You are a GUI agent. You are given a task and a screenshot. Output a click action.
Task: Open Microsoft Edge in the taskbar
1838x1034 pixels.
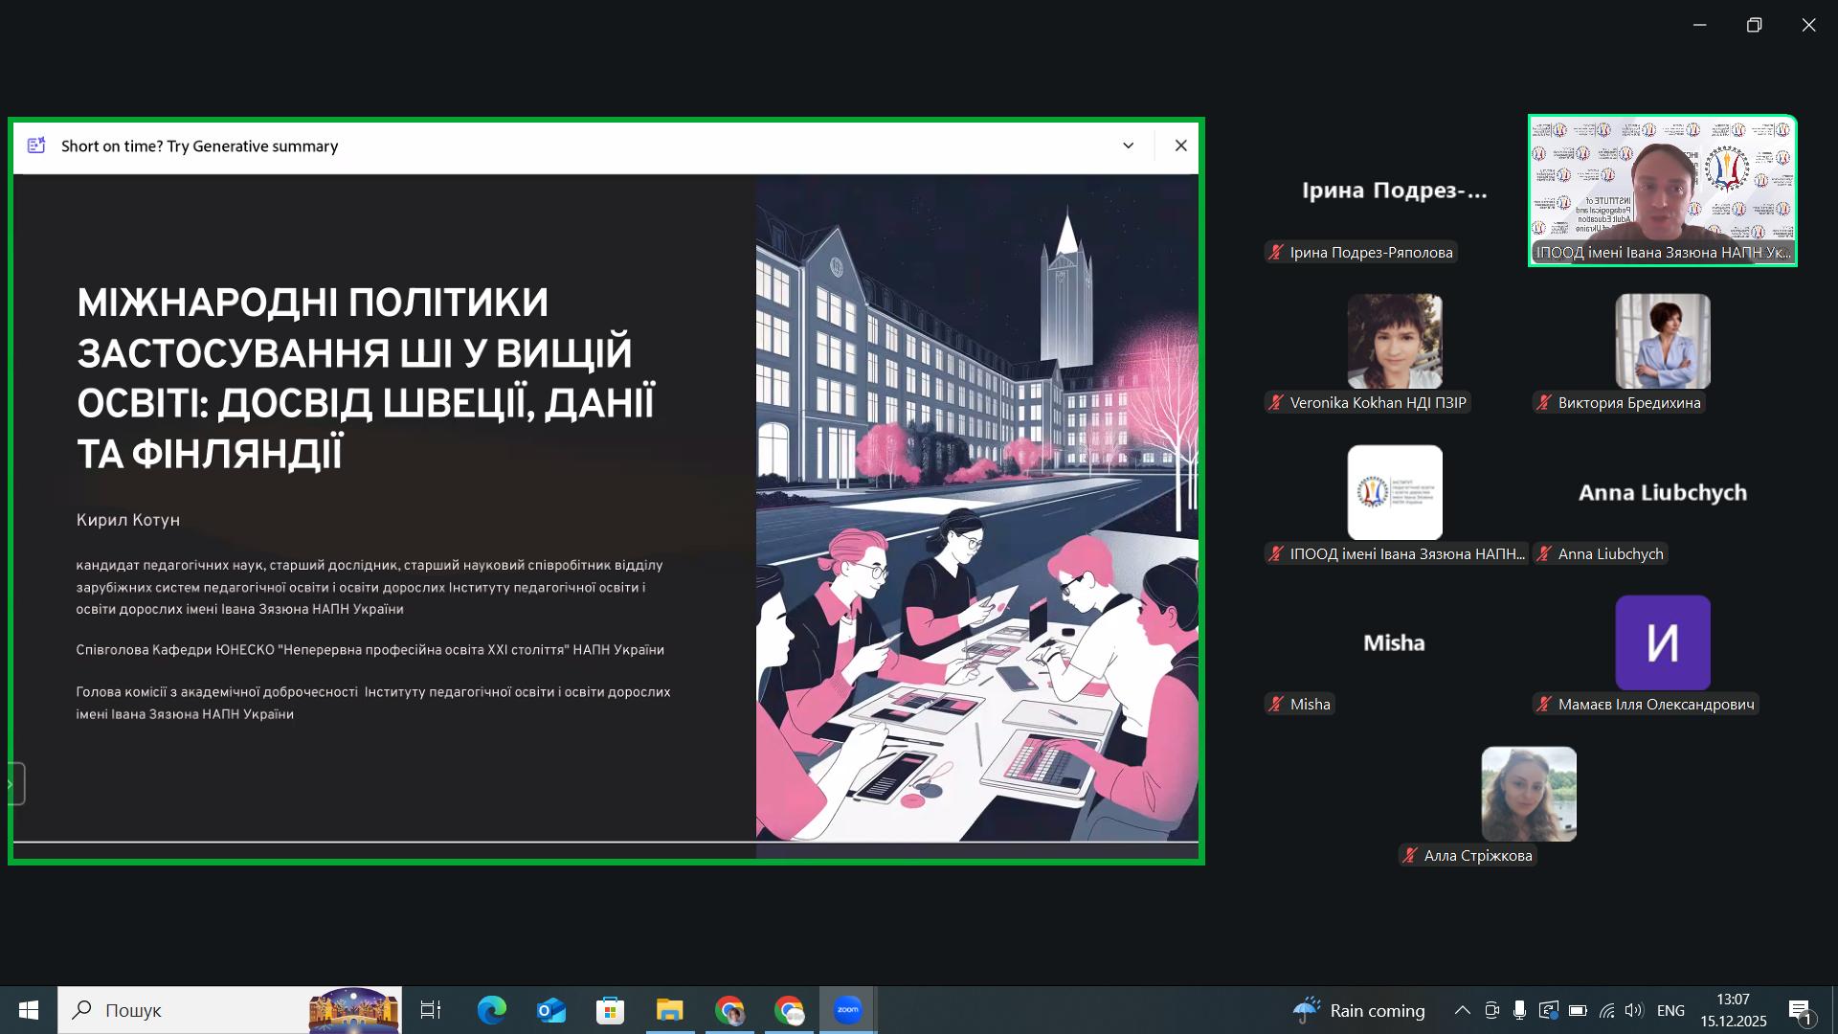[491, 1010]
